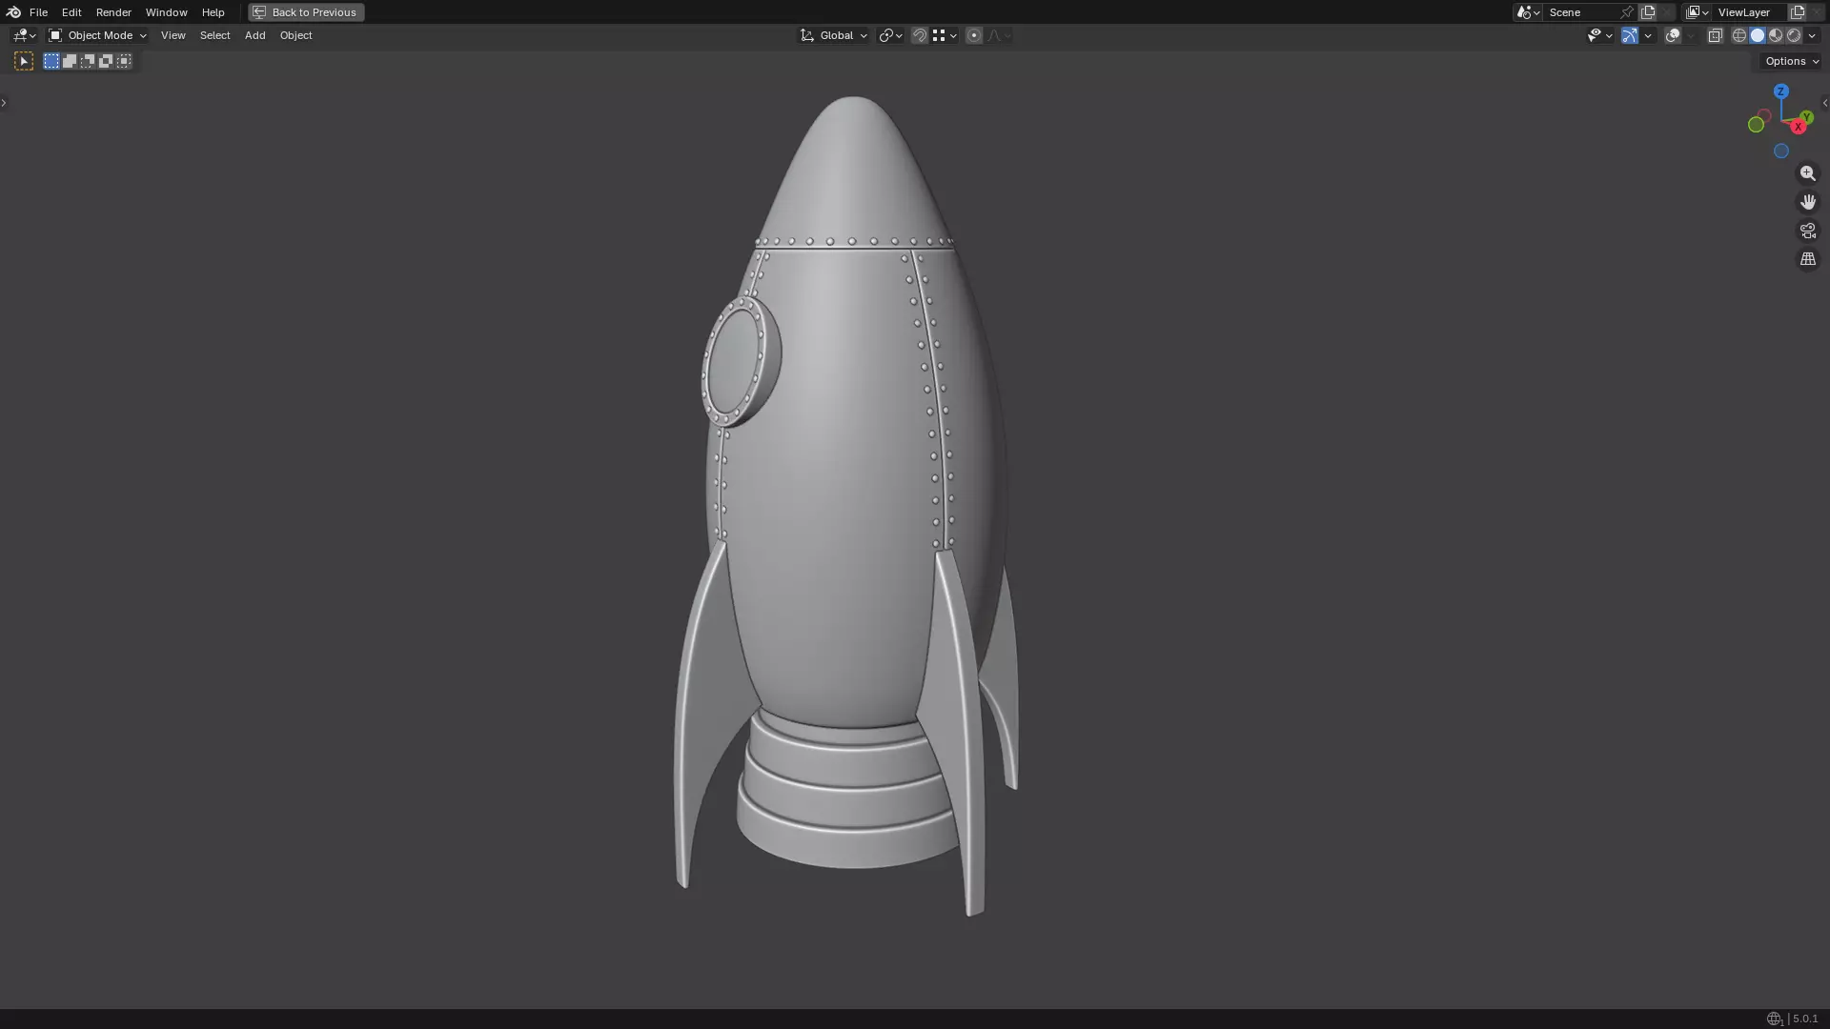Select wireframe viewport shading
Image resolution: width=1830 pixels, height=1029 pixels.
pos(1738,35)
